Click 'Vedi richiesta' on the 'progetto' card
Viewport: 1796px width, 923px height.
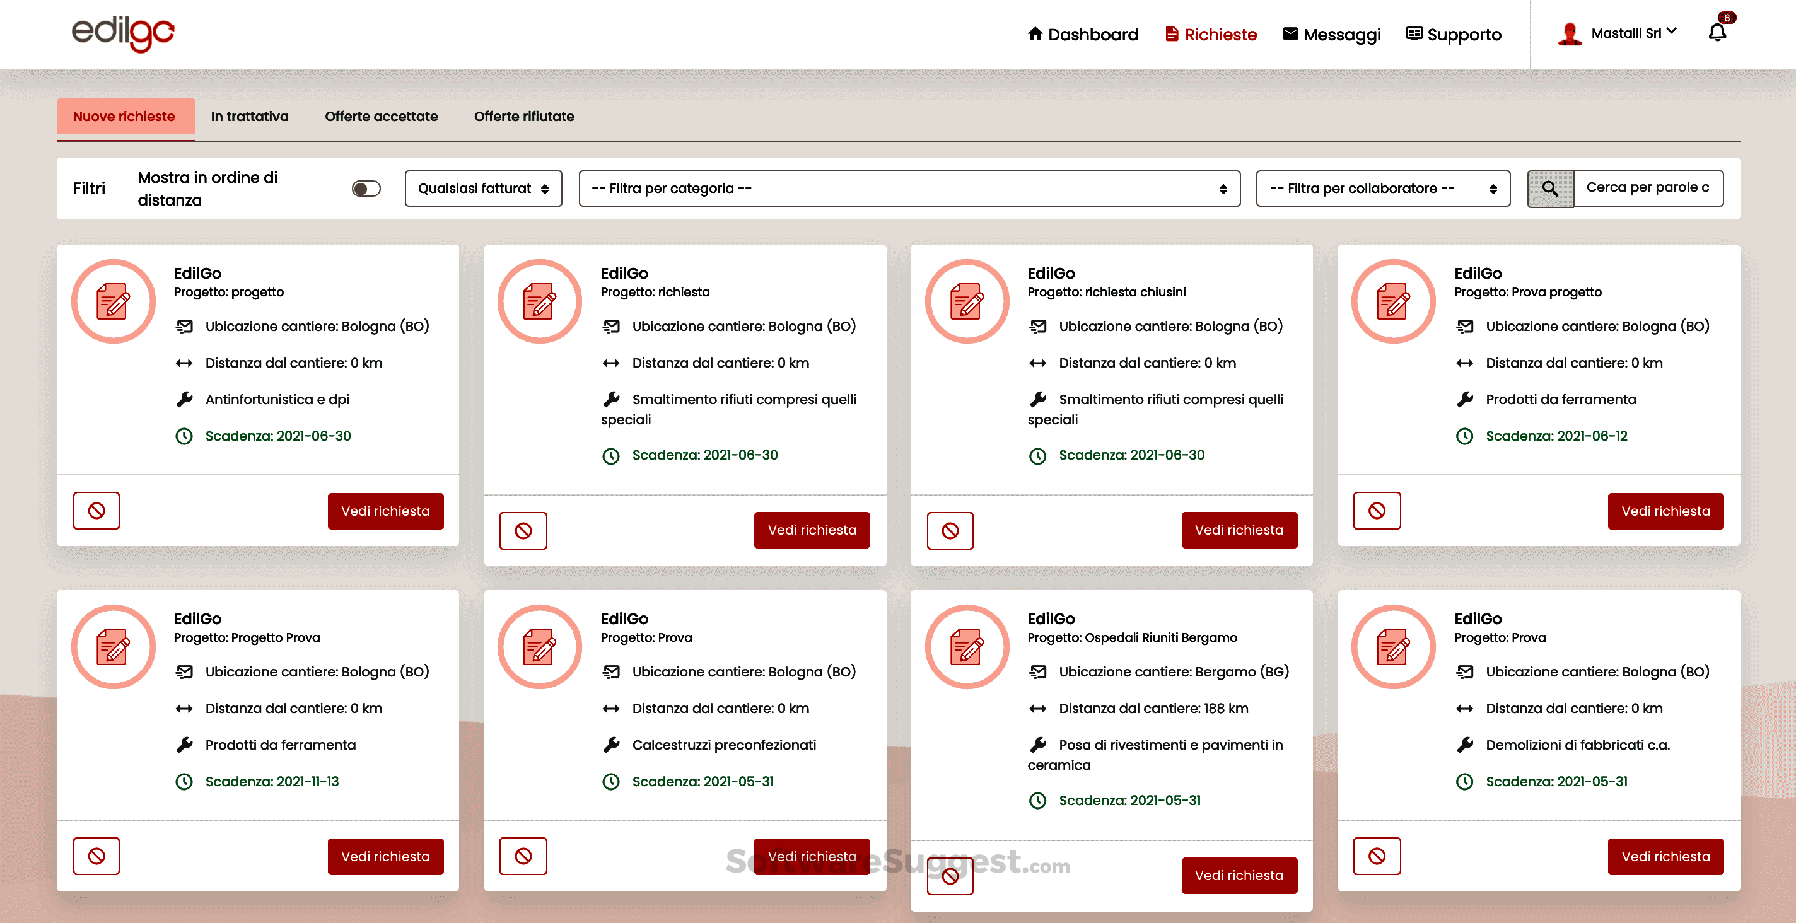coord(385,511)
